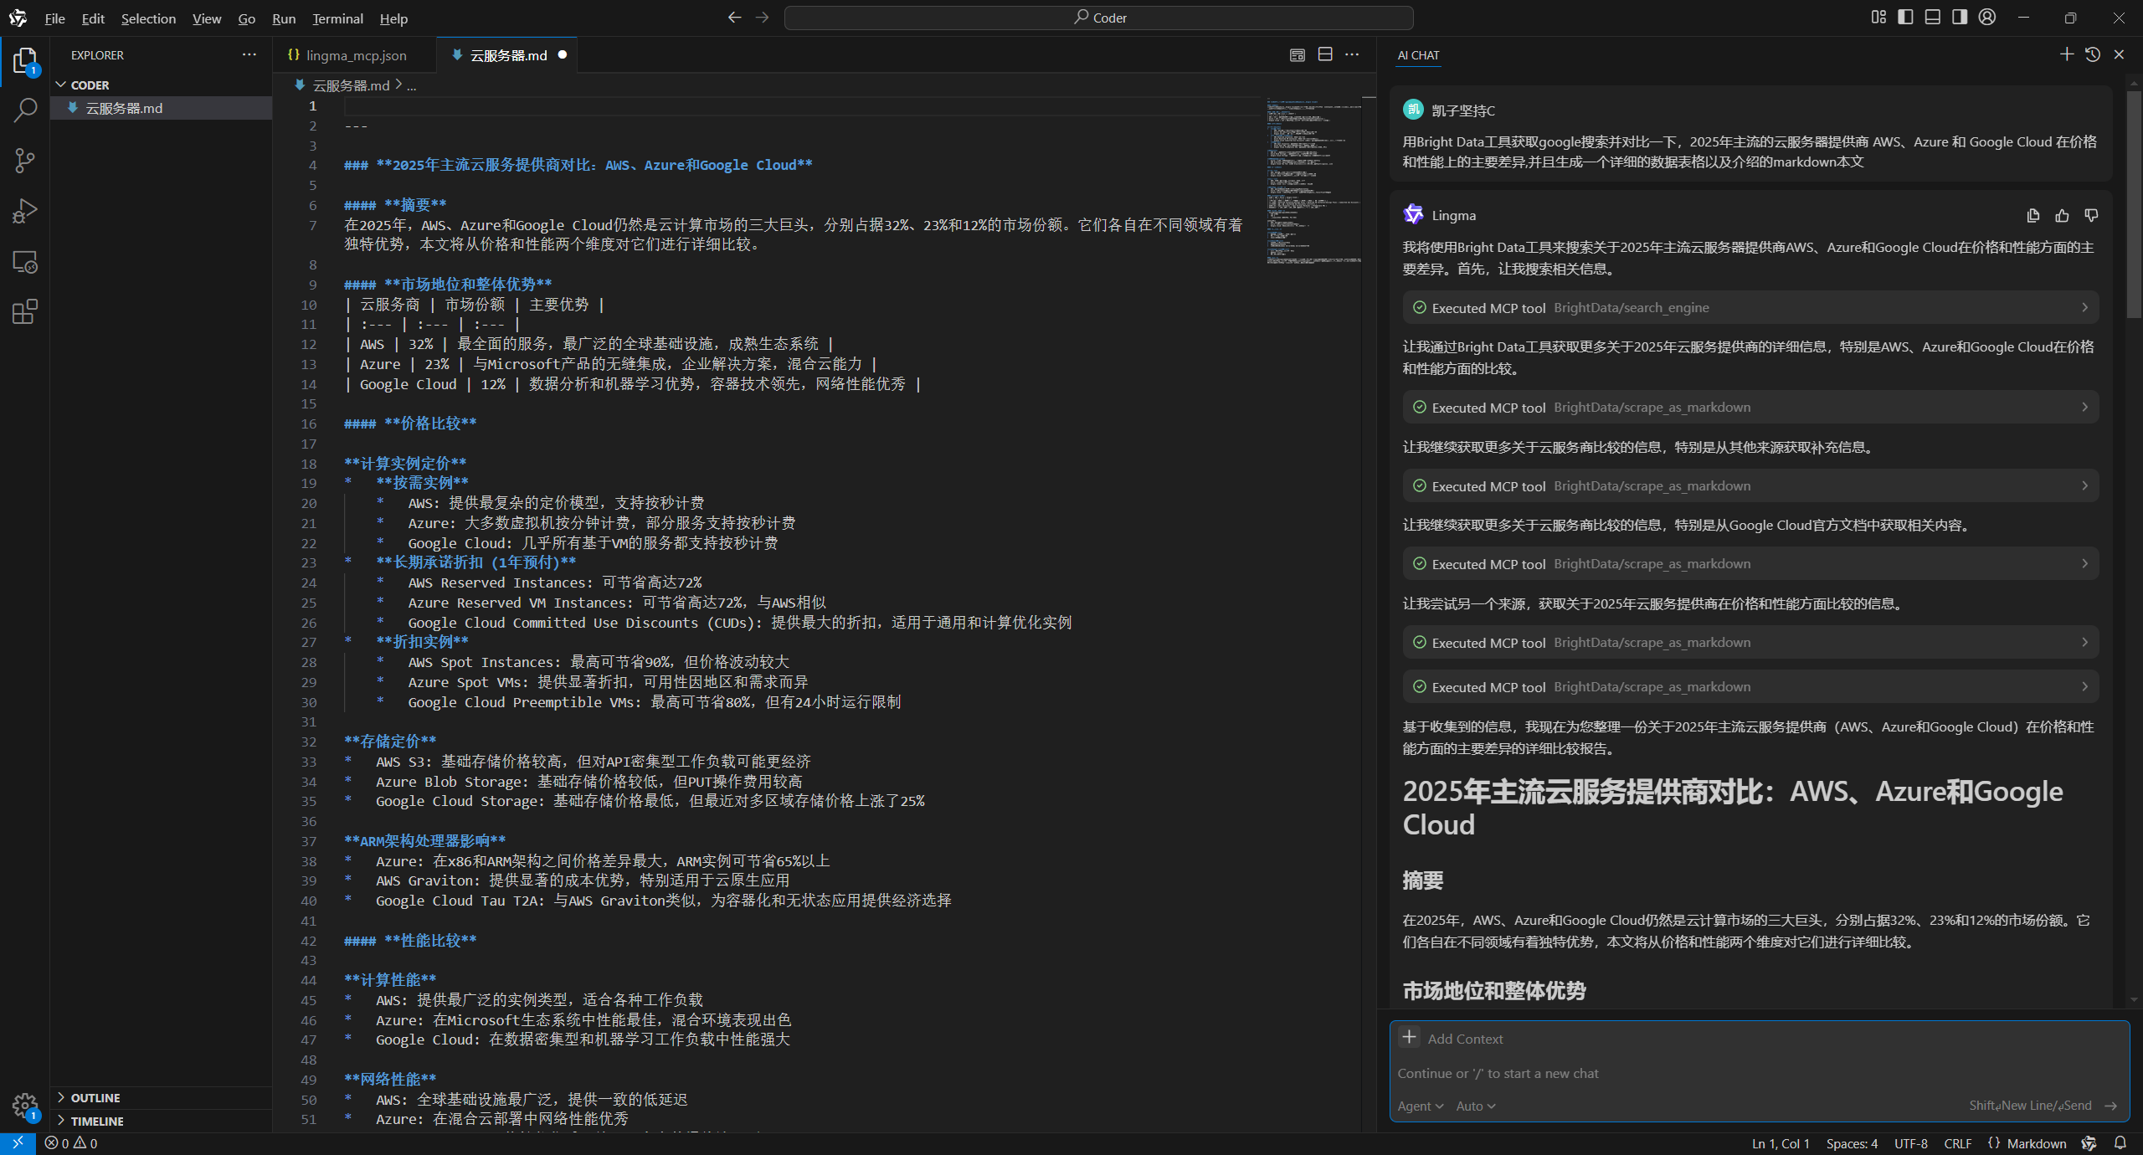The width and height of the screenshot is (2143, 1155).
Task: Like the Lingma response with thumbs up
Action: [2062, 216]
